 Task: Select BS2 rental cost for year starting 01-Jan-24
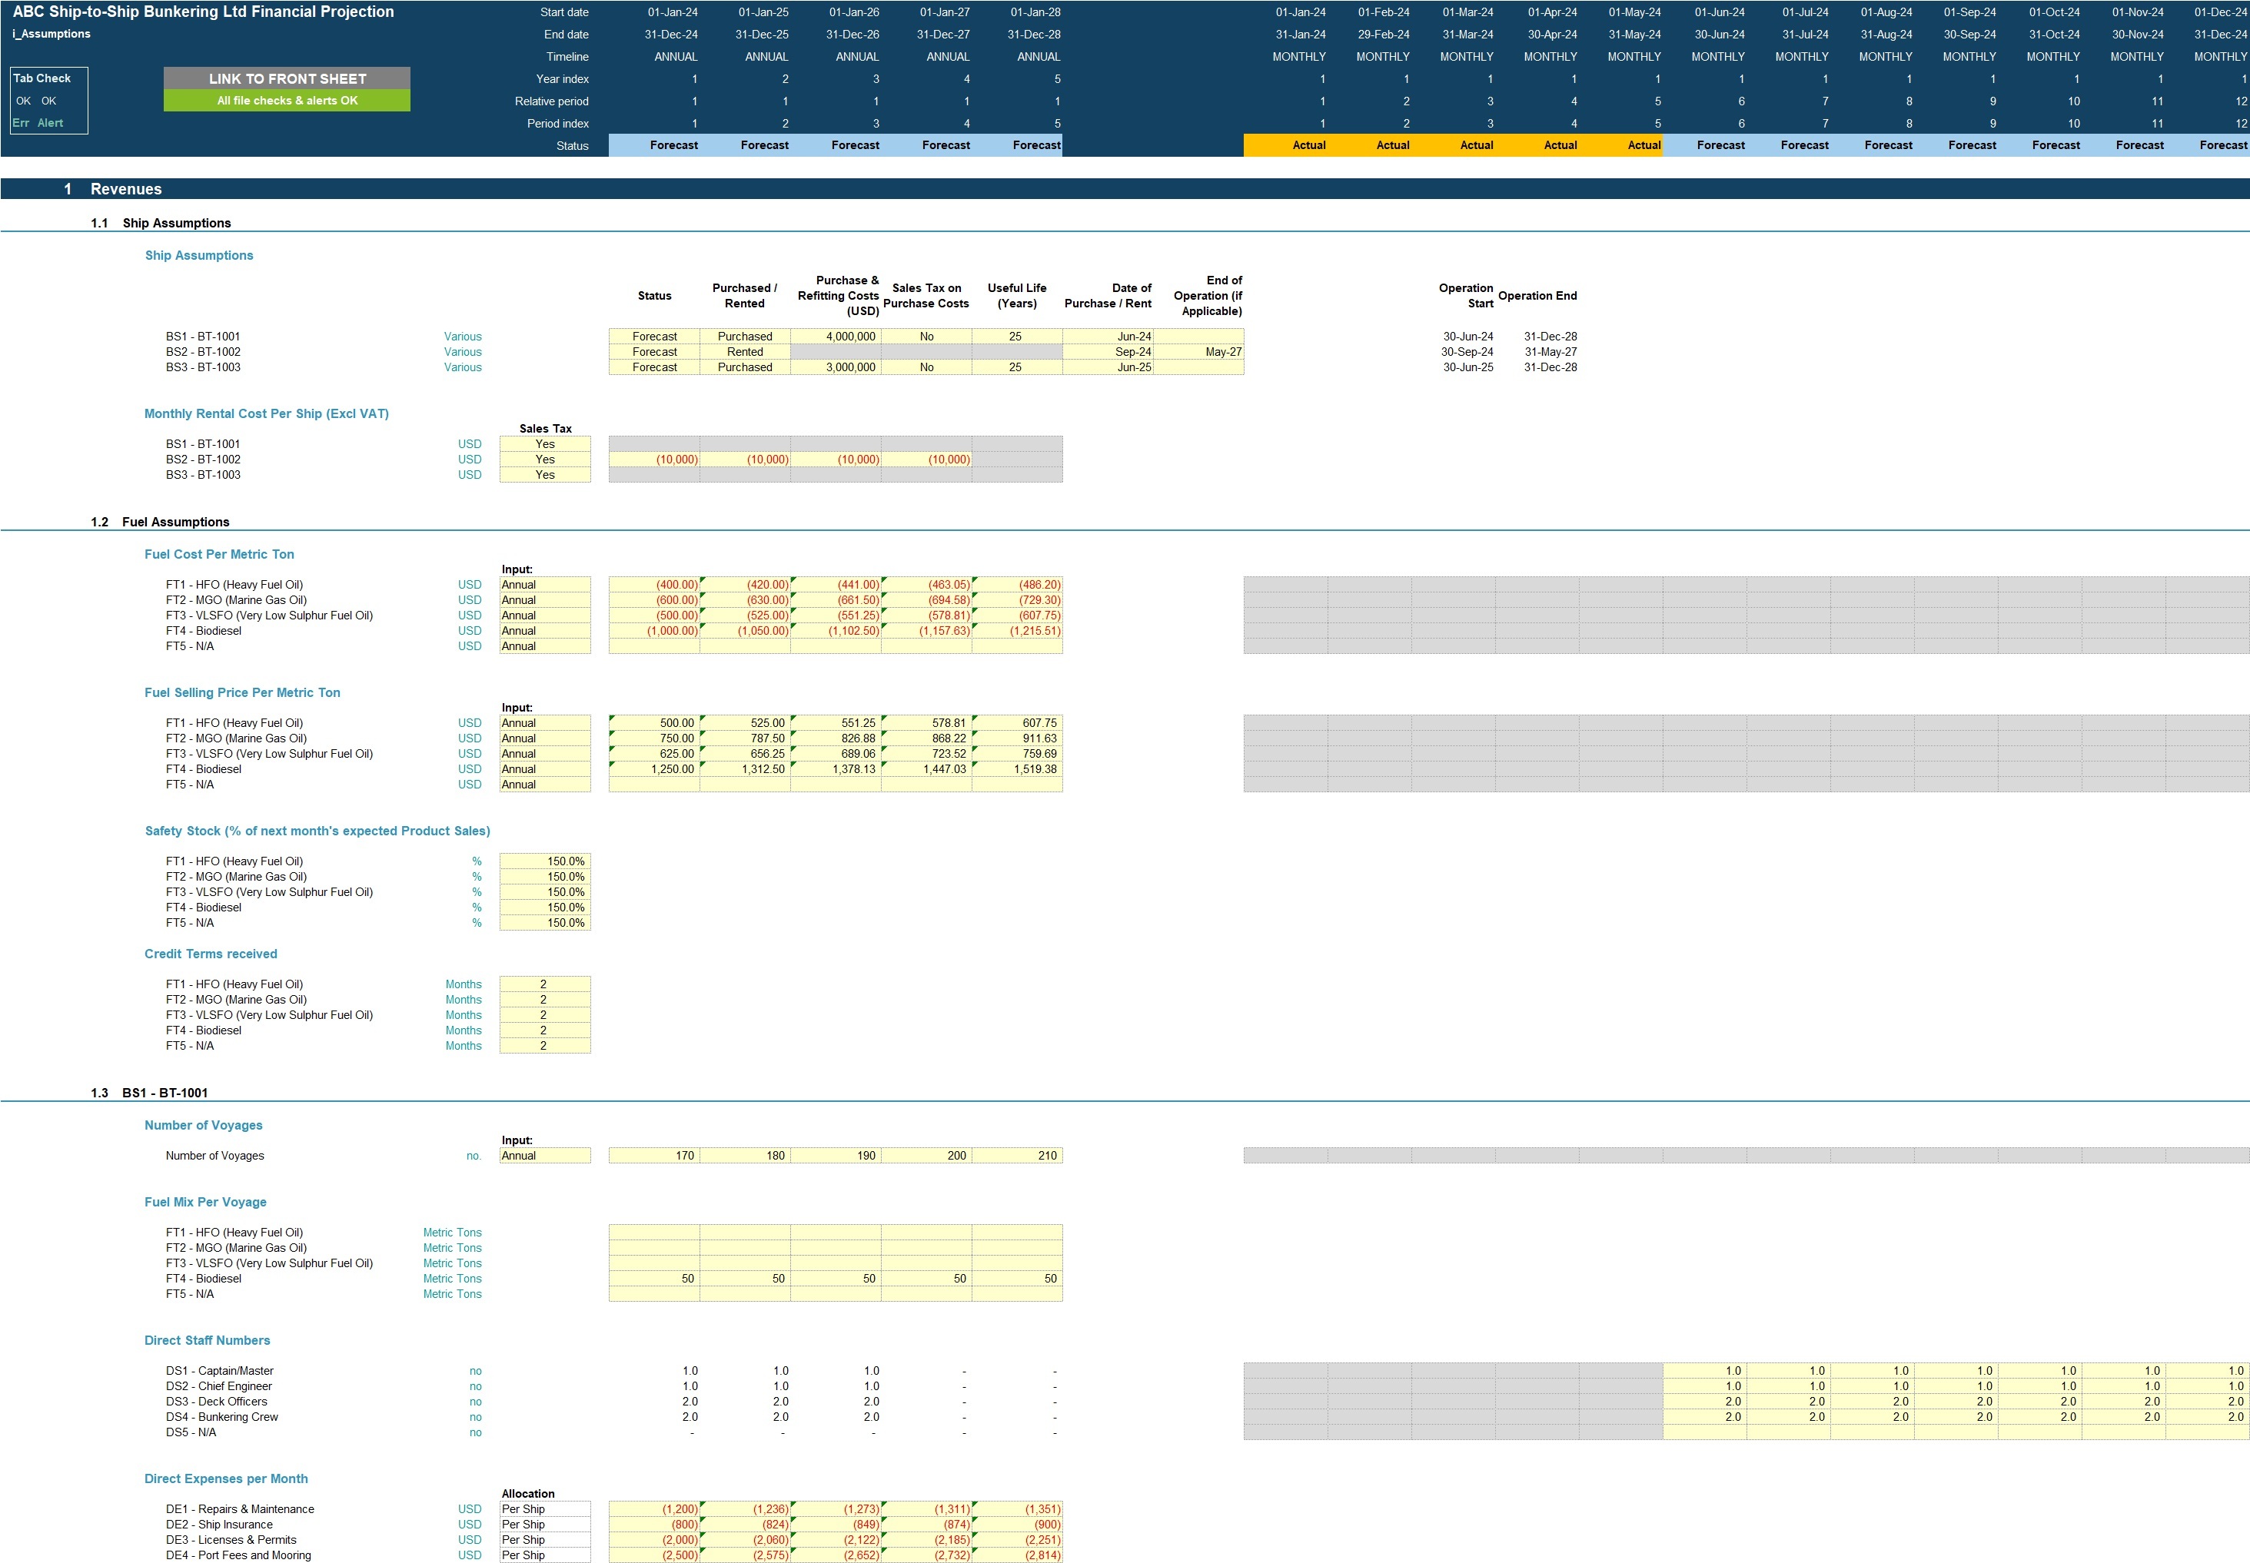pos(654,460)
